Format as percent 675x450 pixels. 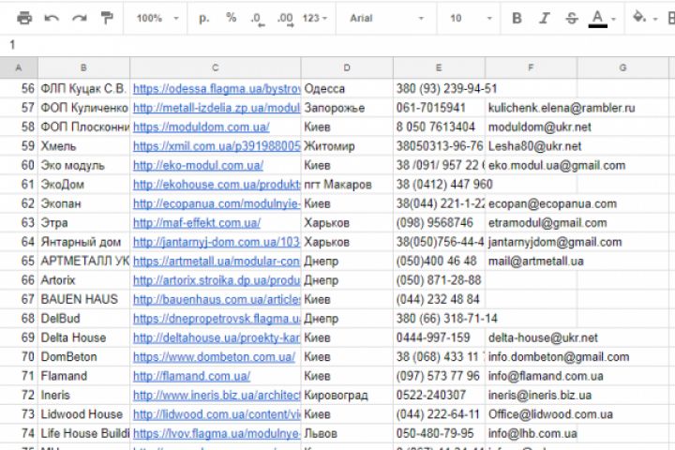(232, 18)
